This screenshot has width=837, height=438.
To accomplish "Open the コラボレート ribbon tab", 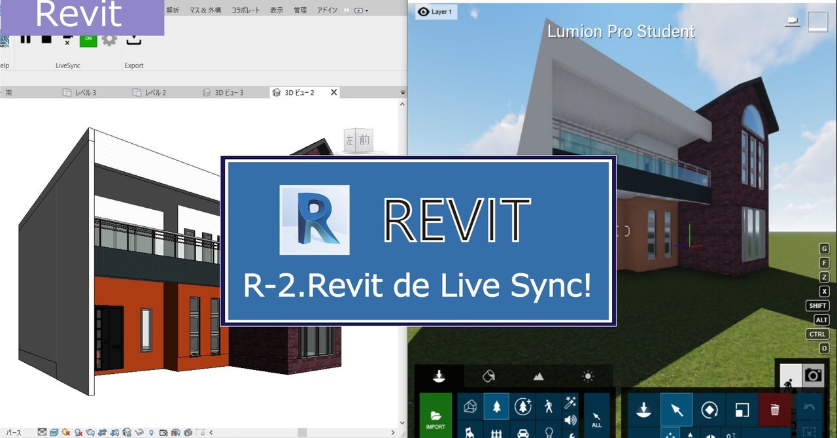I will pyautogui.click(x=245, y=10).
